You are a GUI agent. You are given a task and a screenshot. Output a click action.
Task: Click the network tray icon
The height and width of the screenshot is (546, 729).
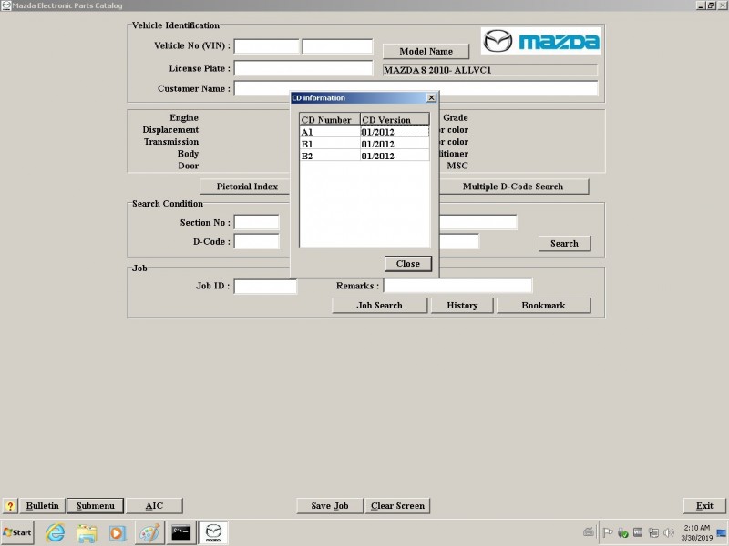tap(653, 532)
